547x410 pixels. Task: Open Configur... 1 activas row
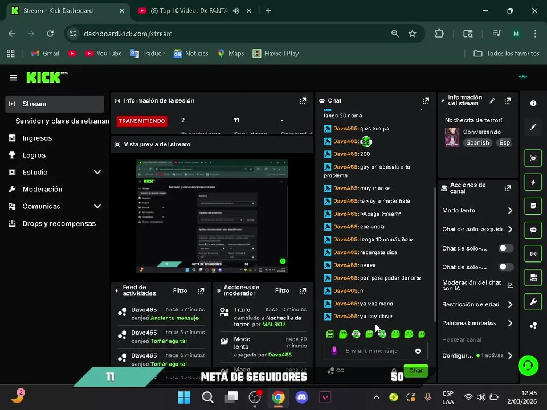(477, 355)
